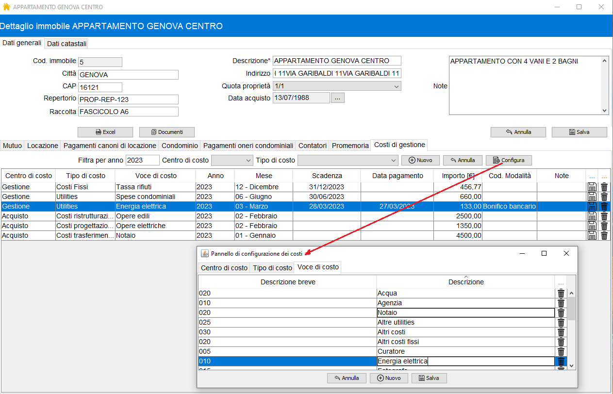
Task: Open the Tipo di costo configuration tab
Action: tap(273, 268)
